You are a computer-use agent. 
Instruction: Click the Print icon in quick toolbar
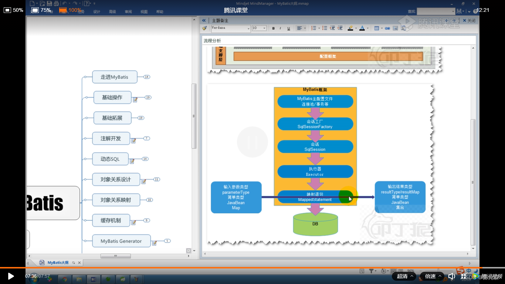tap(57, 3)
